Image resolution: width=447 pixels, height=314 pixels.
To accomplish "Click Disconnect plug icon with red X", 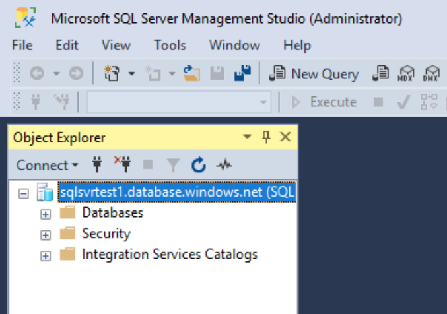I will click(123, 164).
